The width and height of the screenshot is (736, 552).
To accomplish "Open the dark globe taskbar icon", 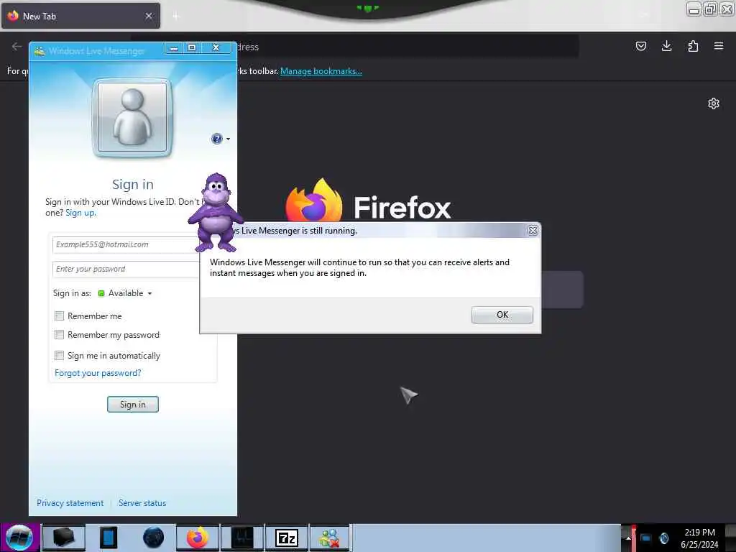I will pyautogui.click(x=153, y=538).
